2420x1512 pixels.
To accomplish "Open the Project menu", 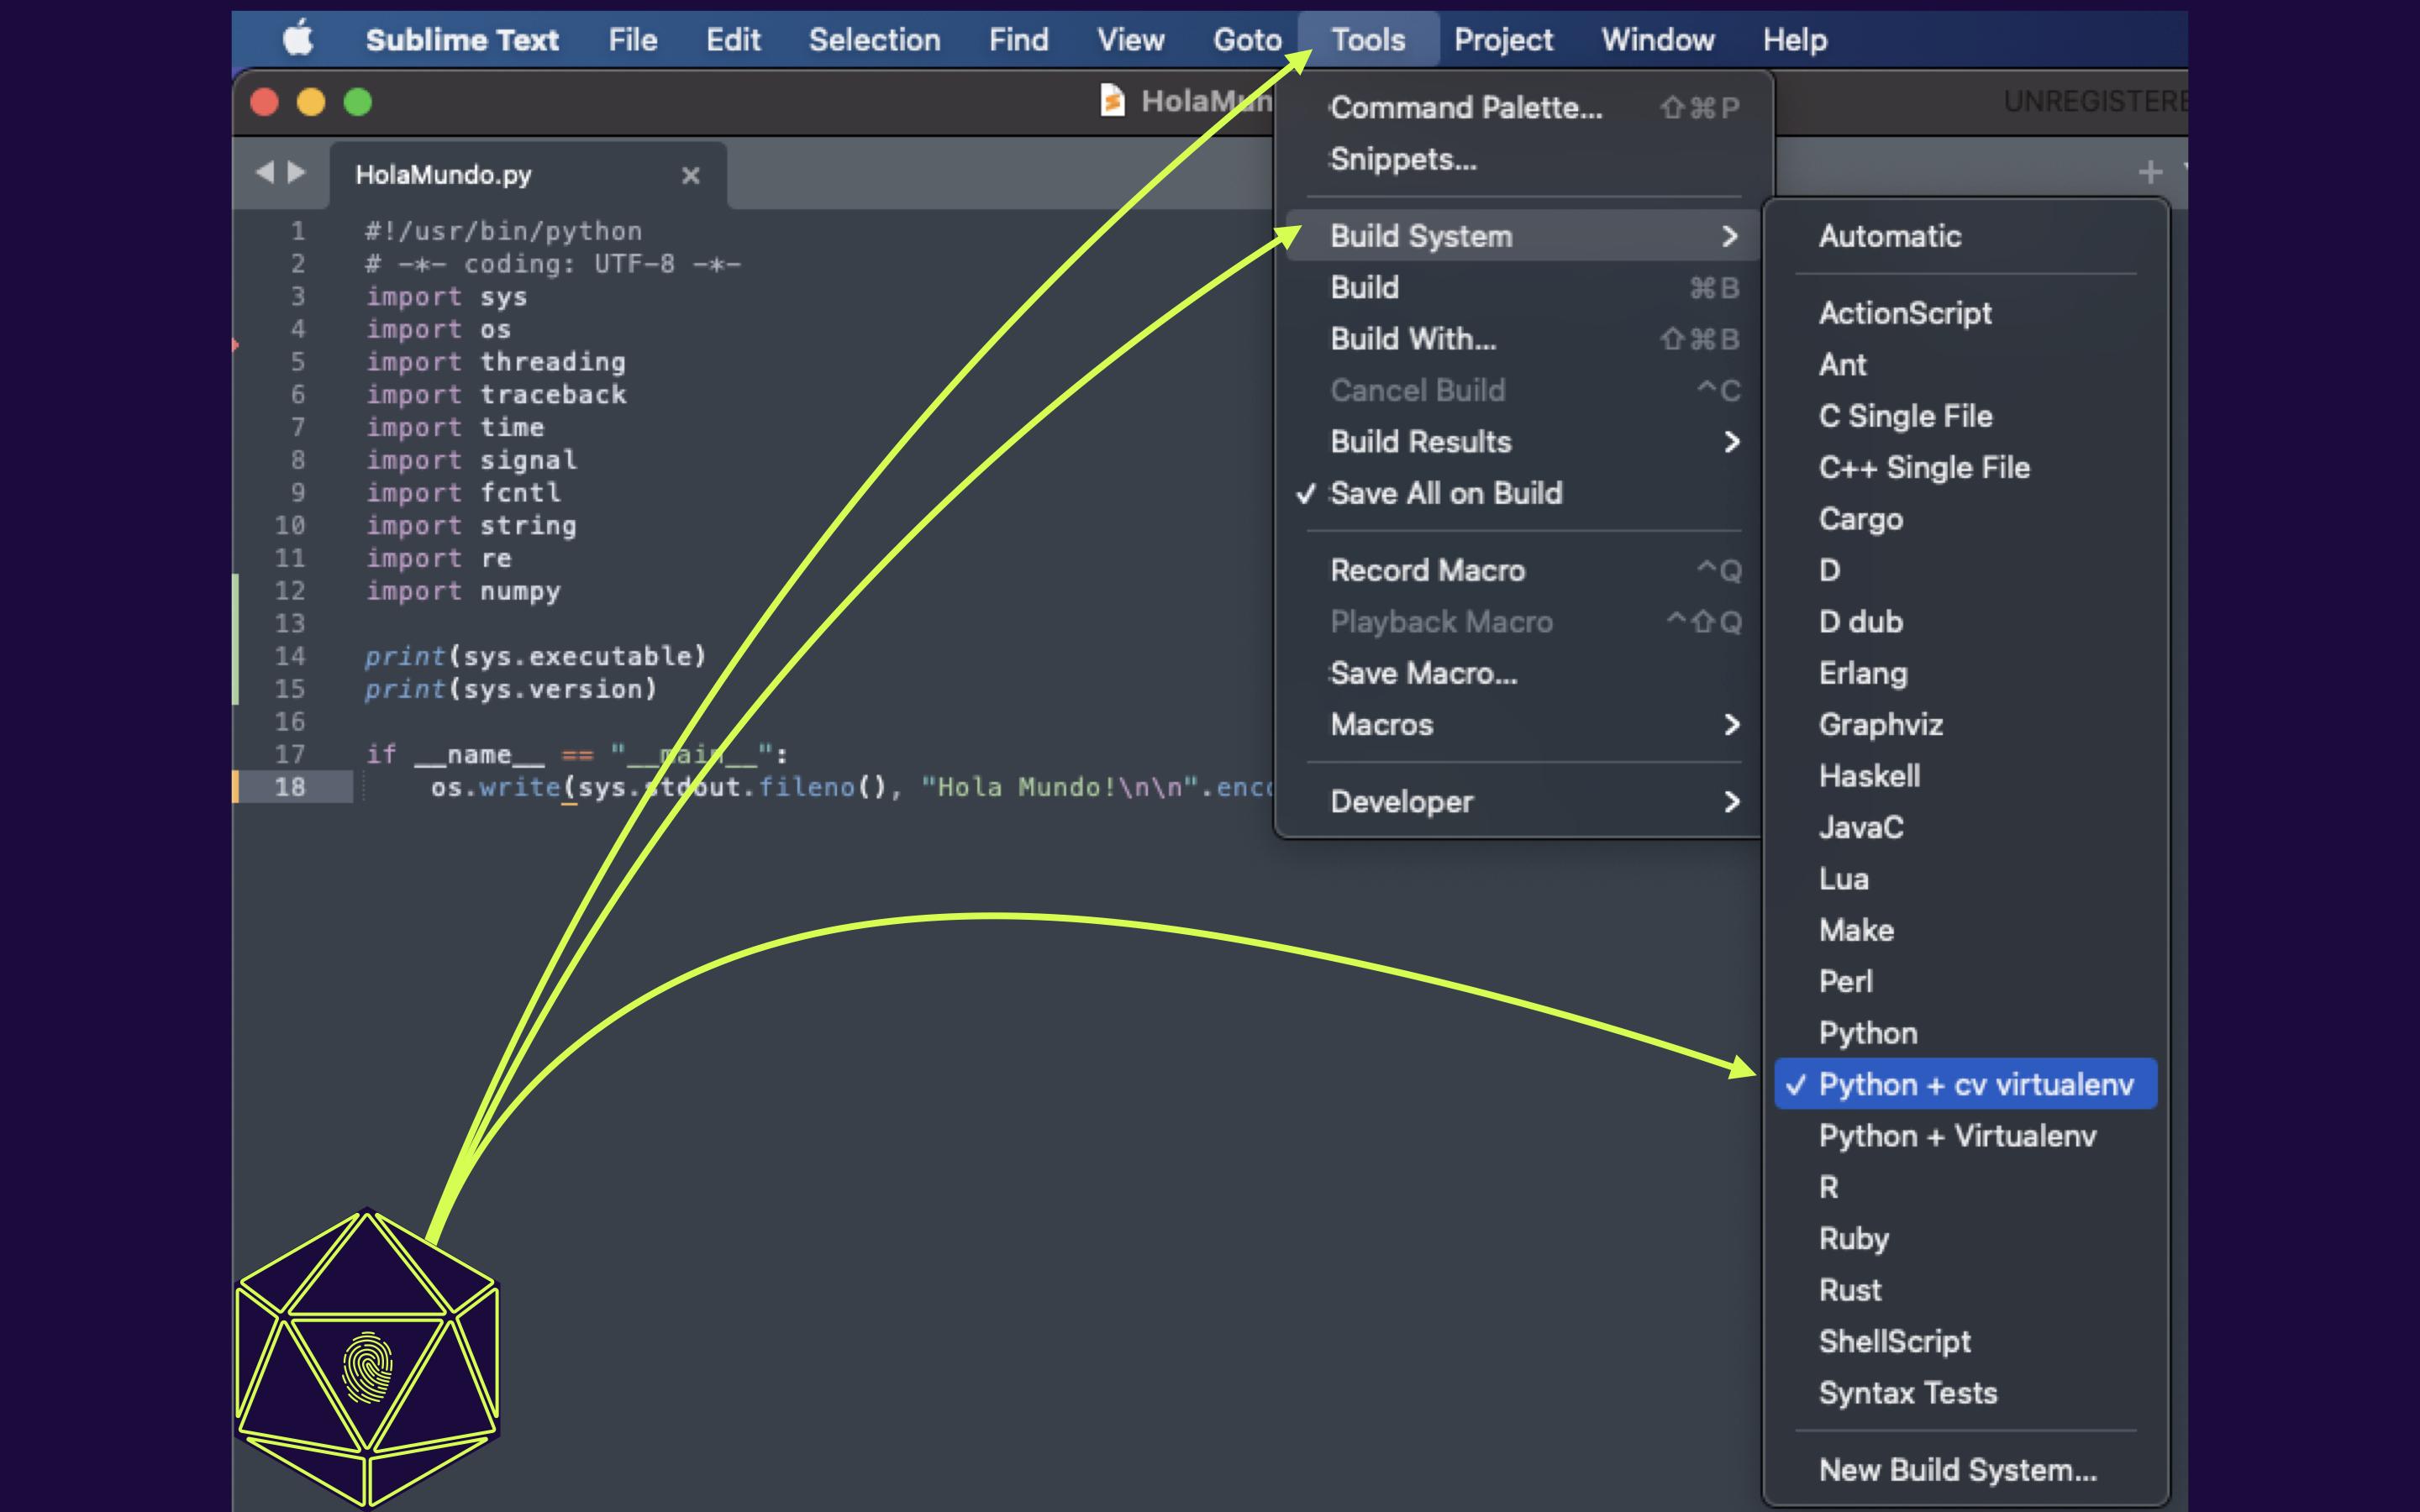I will [1503, 40].
